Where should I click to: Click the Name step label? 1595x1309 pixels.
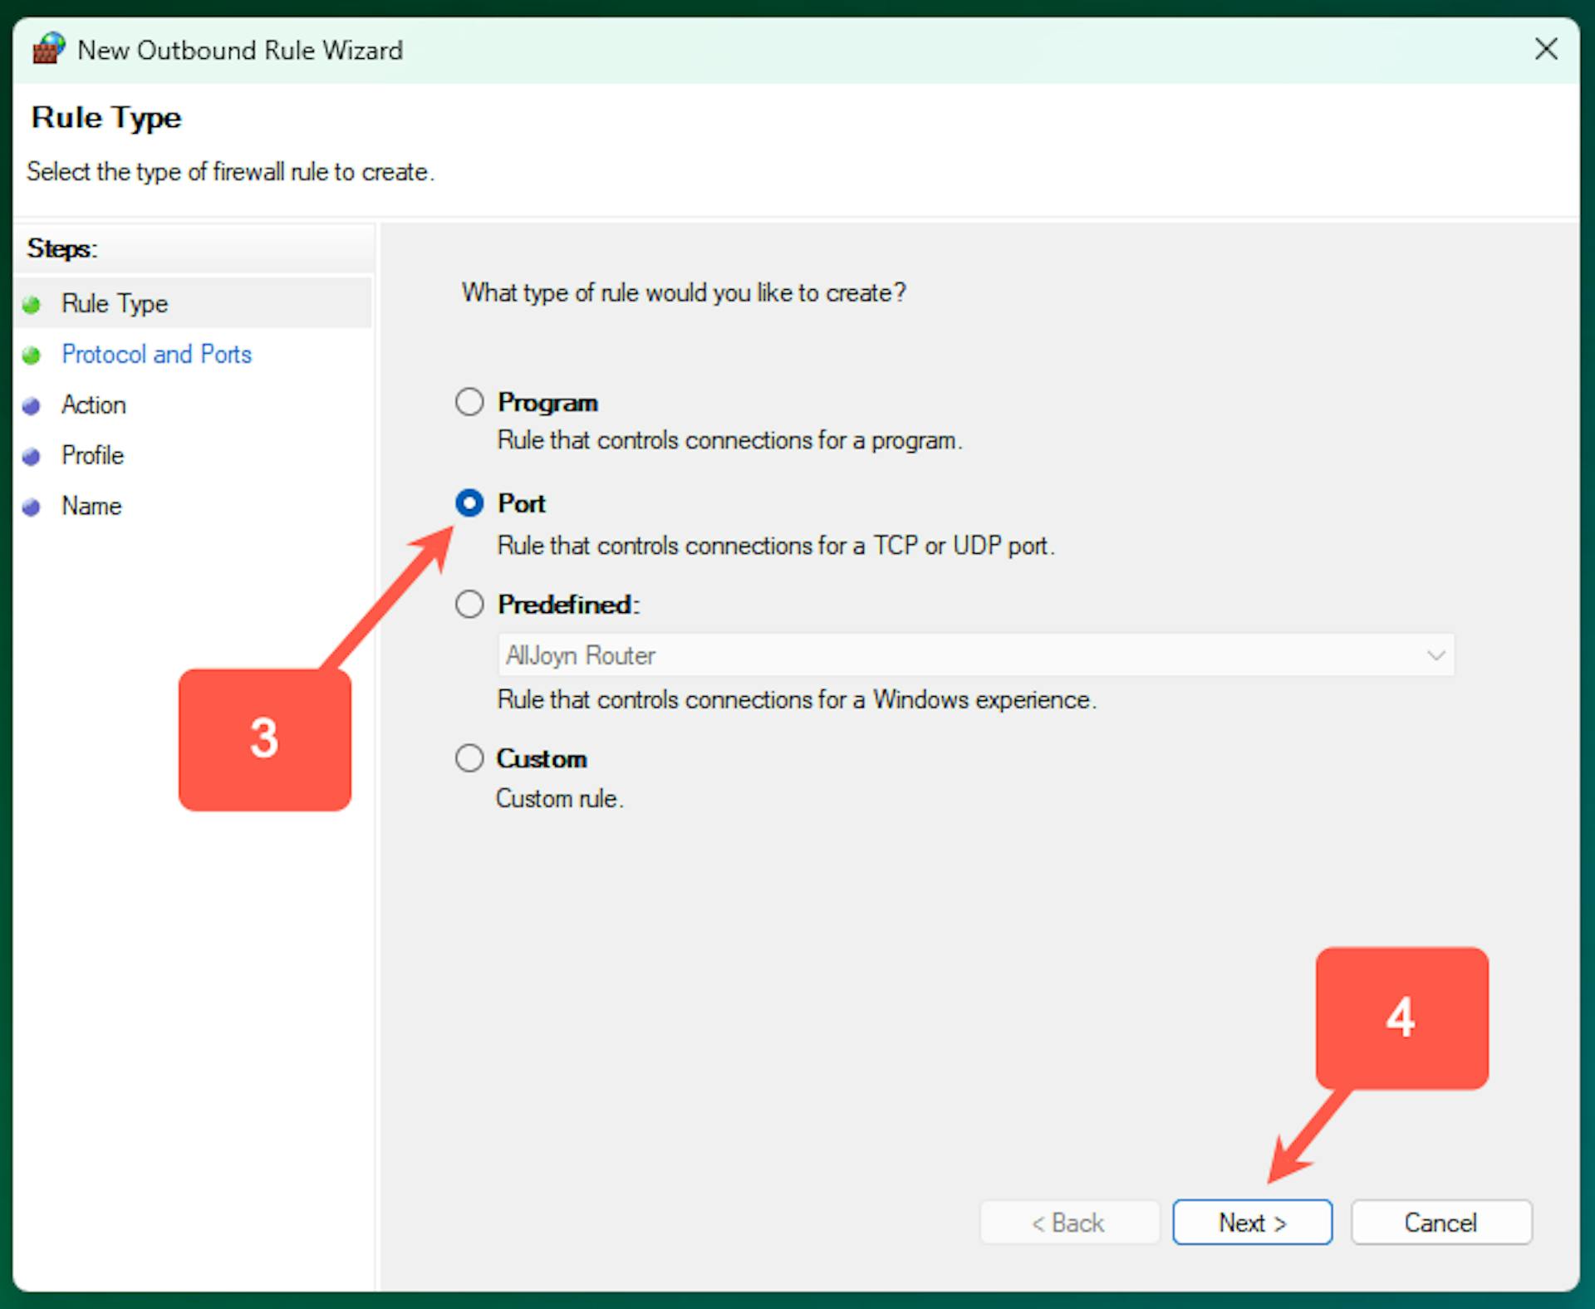pos(91,507)
